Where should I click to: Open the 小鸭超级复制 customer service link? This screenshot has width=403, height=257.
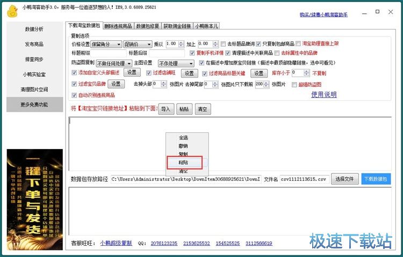[x=116, y=243]
